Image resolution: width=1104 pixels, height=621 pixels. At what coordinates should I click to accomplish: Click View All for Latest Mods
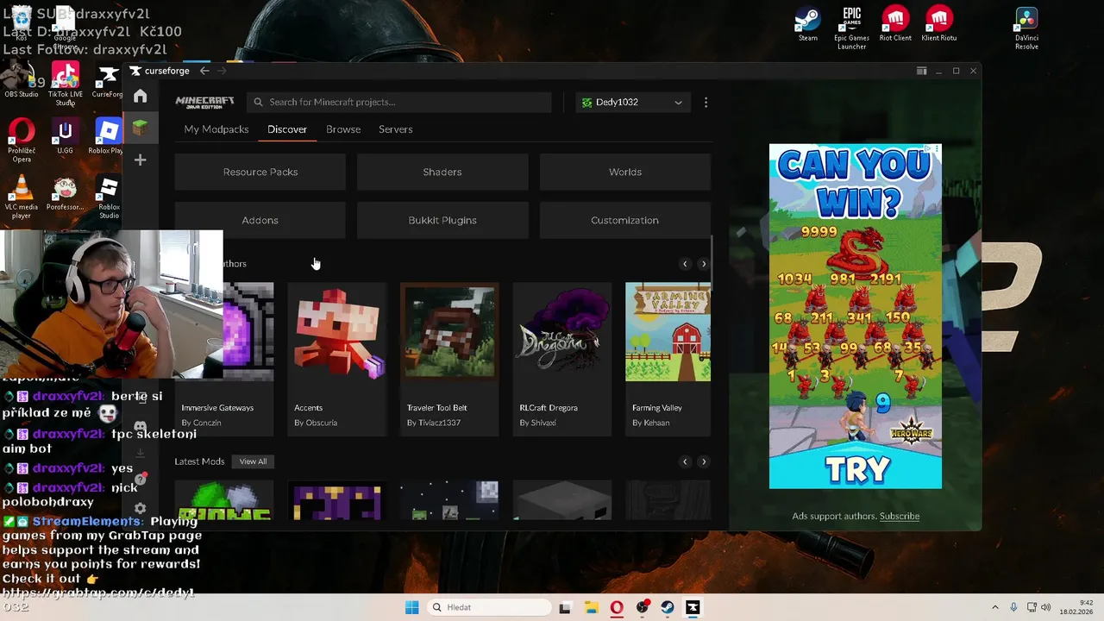(x=253, y=461)
